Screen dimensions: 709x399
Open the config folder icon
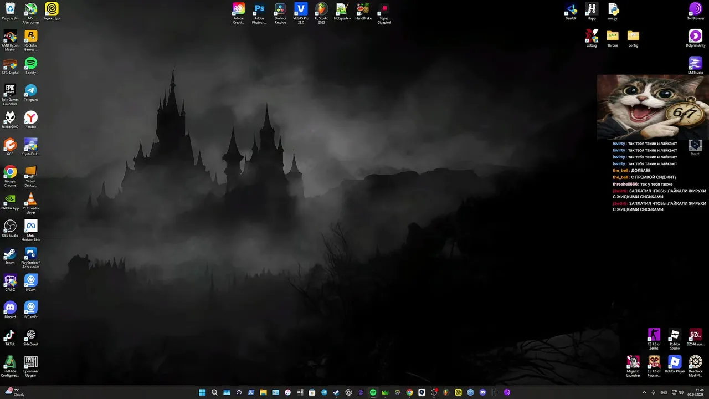click(x=633, y=39)
